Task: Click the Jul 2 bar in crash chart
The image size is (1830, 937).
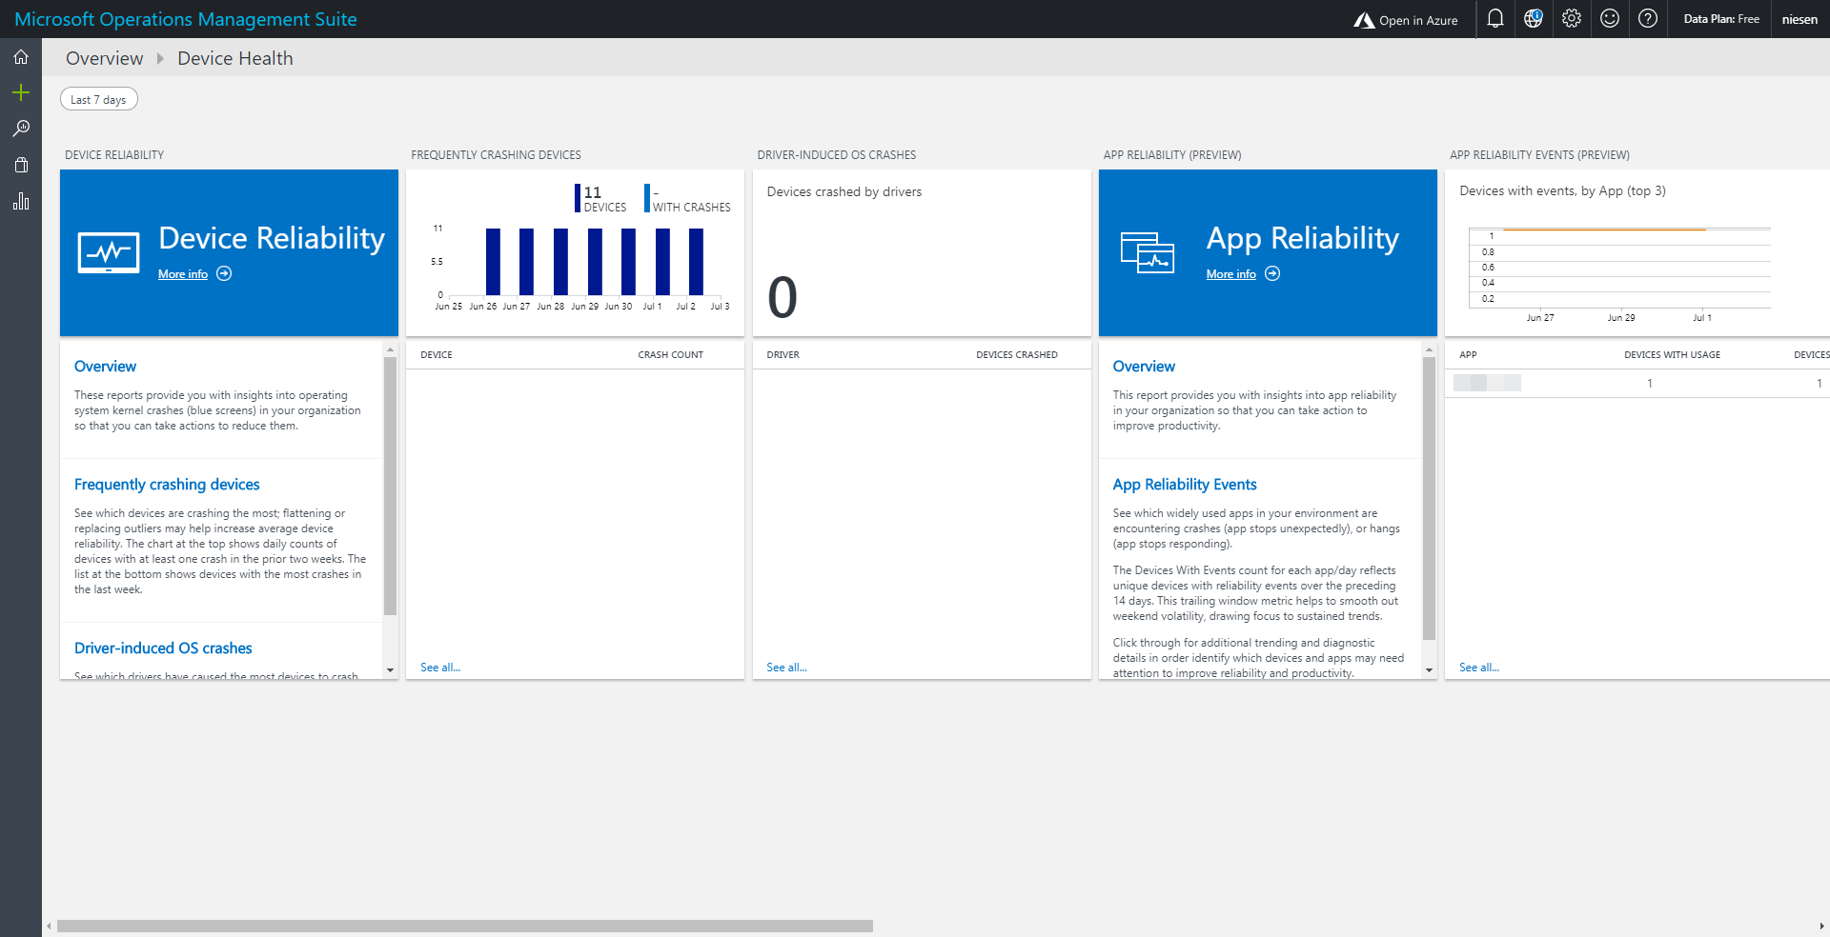Action: 696,262
